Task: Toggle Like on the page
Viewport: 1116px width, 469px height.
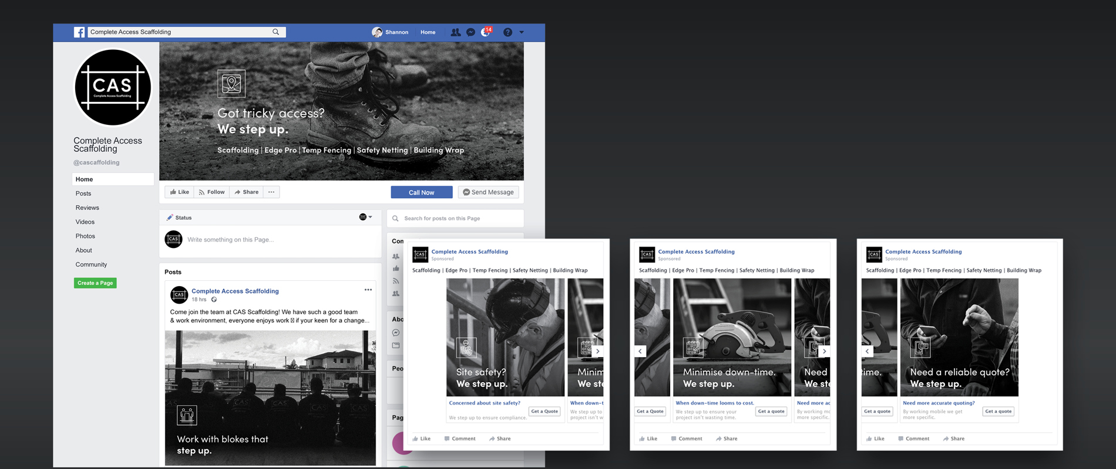Action: point(180,192)
